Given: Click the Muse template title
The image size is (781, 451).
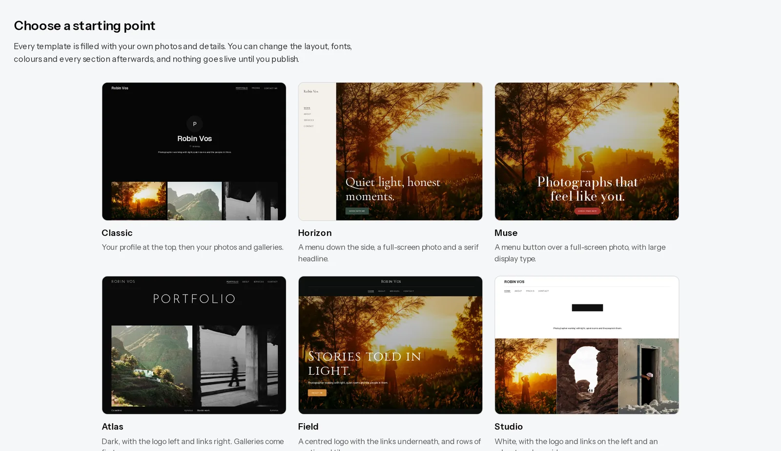Looking at the screenshot, I should click(506, 233).
